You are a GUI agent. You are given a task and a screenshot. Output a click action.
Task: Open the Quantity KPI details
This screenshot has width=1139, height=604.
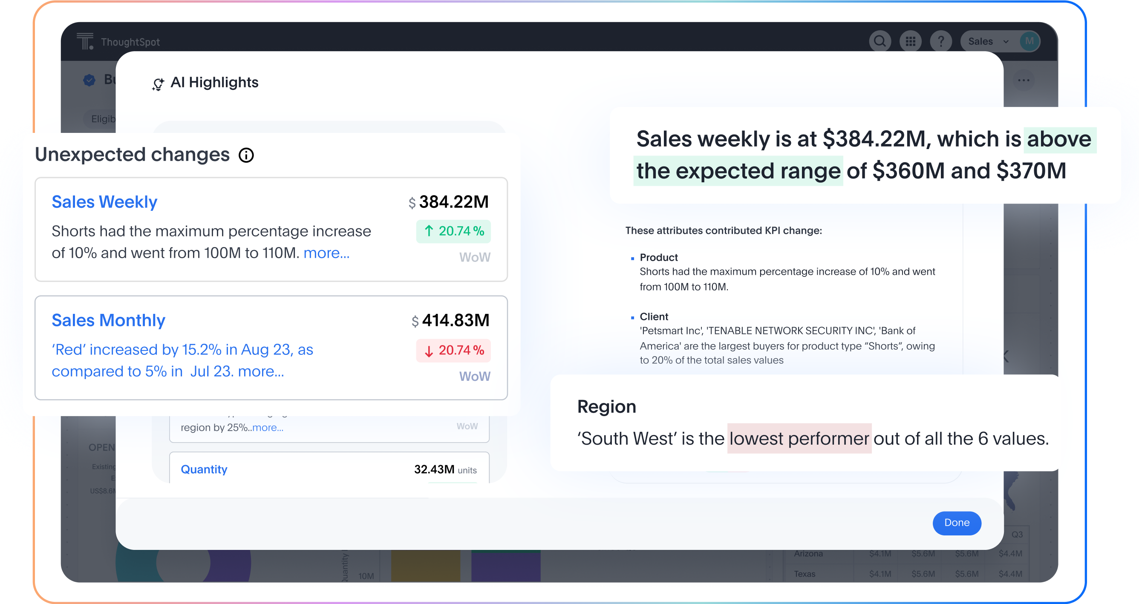pos(204,469)
